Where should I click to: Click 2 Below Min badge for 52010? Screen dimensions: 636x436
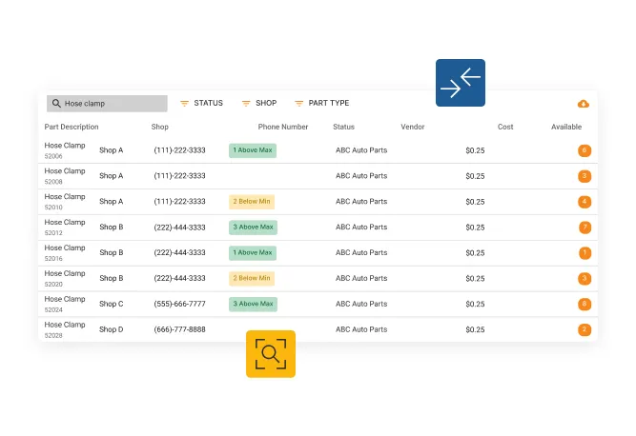252,202
